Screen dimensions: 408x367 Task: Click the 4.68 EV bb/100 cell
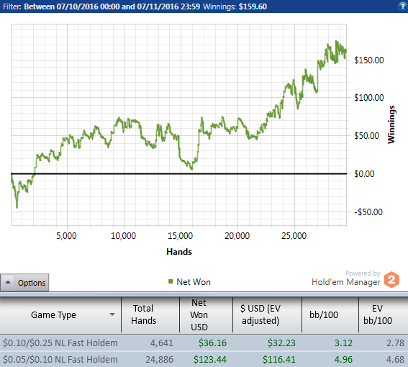[395, 360]
